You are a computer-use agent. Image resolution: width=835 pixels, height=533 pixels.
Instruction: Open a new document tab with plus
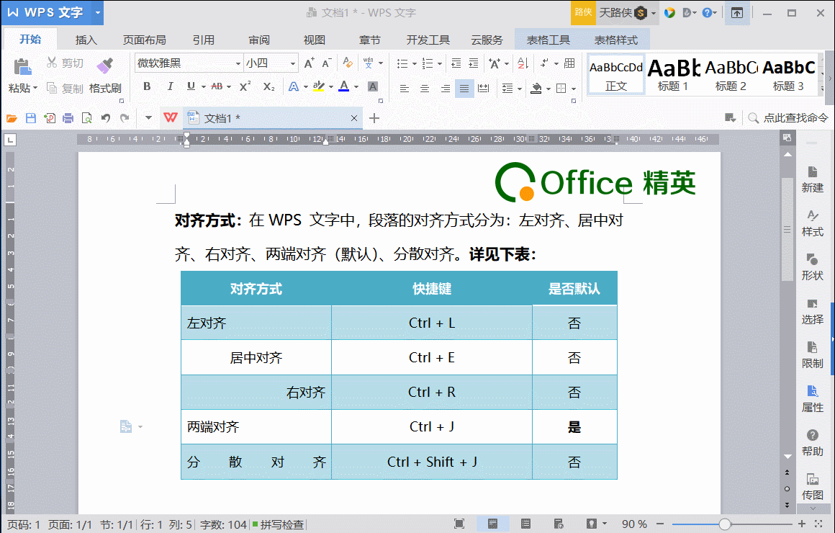(374, 118)
